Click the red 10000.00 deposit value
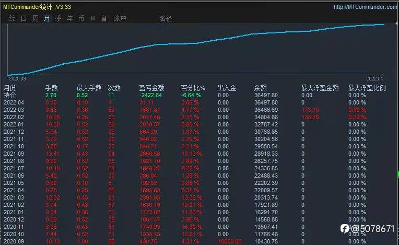The height and width of the screenshot is (245, 399). click(x=230, y=241)
